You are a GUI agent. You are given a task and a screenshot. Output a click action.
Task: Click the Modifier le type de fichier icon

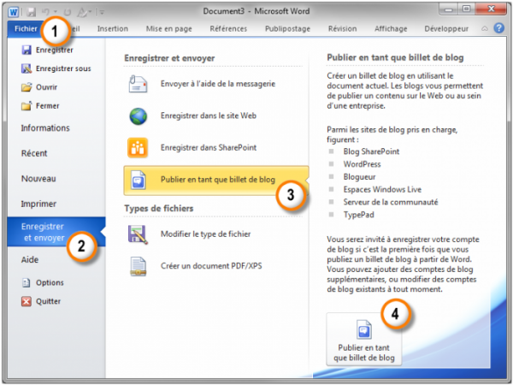[x=138, y=234]
